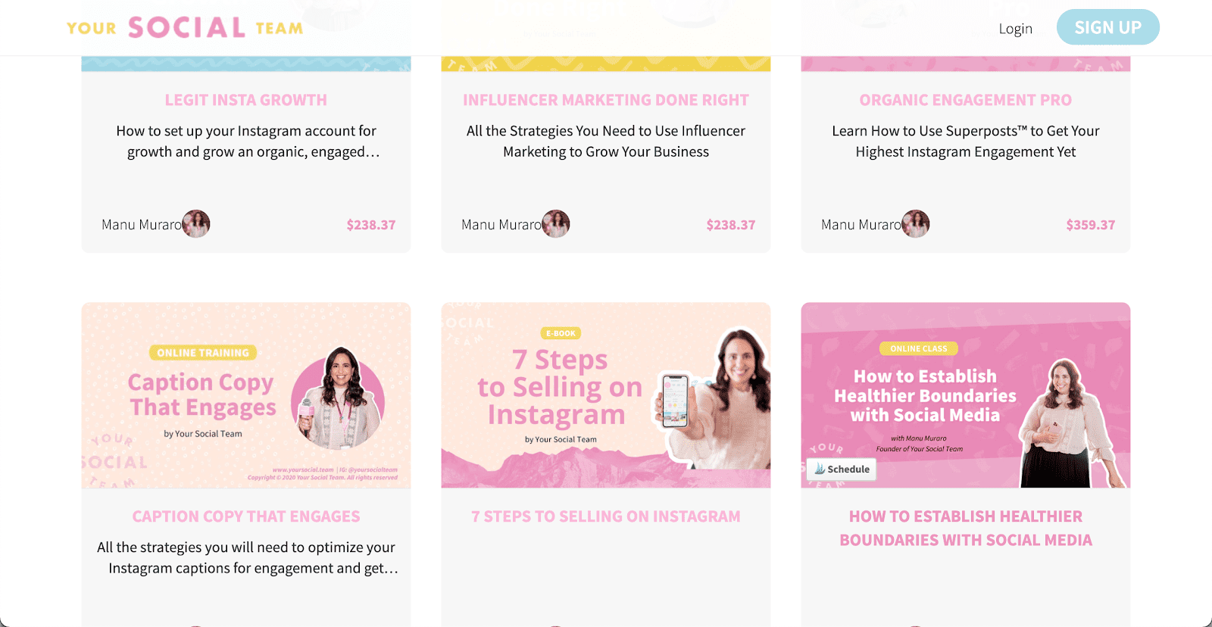
Task: Select the Healthier Boundaries class thumbnail
Action: (966, 395)
